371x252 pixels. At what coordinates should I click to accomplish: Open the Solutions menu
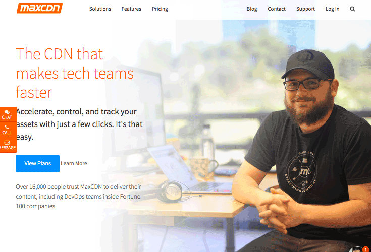[x=100, y=9]
